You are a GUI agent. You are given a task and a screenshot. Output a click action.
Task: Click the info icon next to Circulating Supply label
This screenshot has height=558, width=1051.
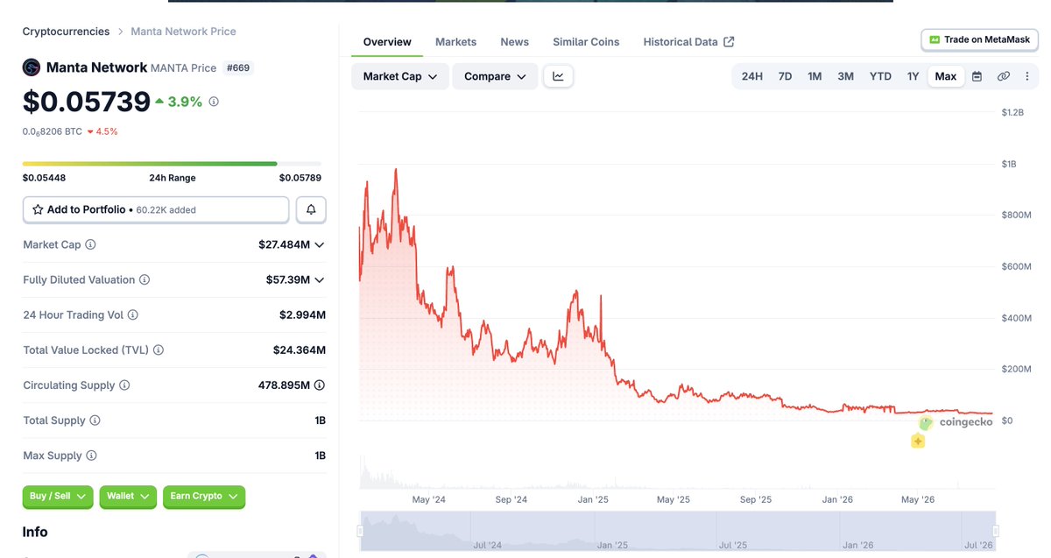coord(124,385)
